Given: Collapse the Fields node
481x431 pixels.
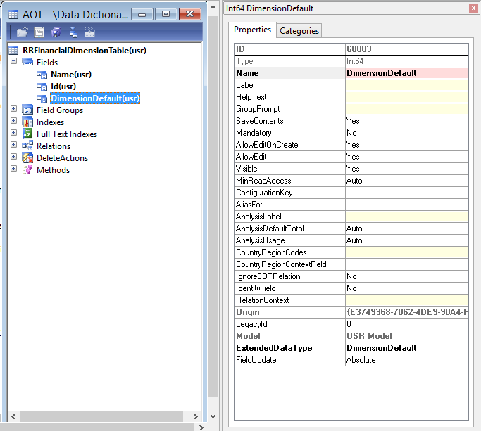Looking at the screenshot, I should (x=13, y=60).
